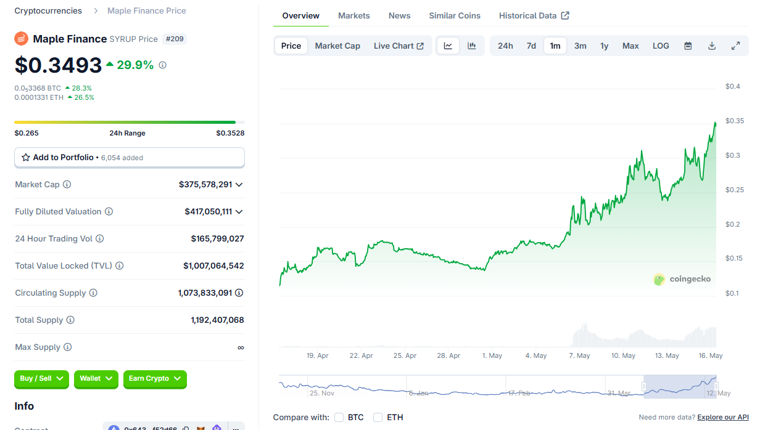Switch to the line chart view icon
Screen dimensions: 773x430
coord(449,46)
